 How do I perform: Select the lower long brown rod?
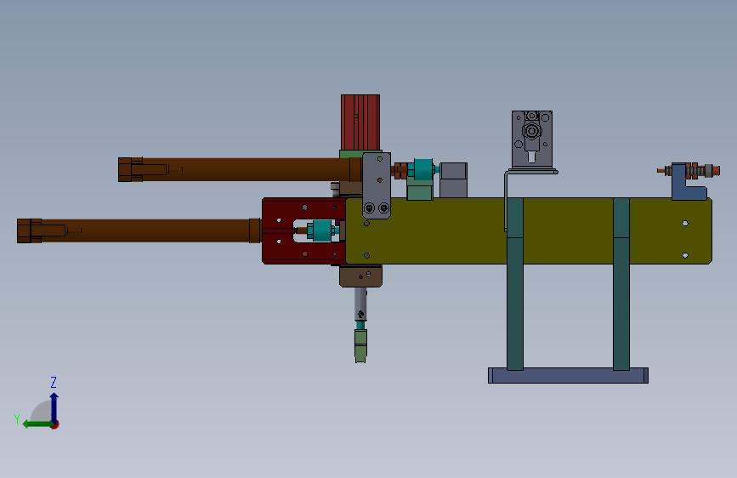click(x=141, y=230)
